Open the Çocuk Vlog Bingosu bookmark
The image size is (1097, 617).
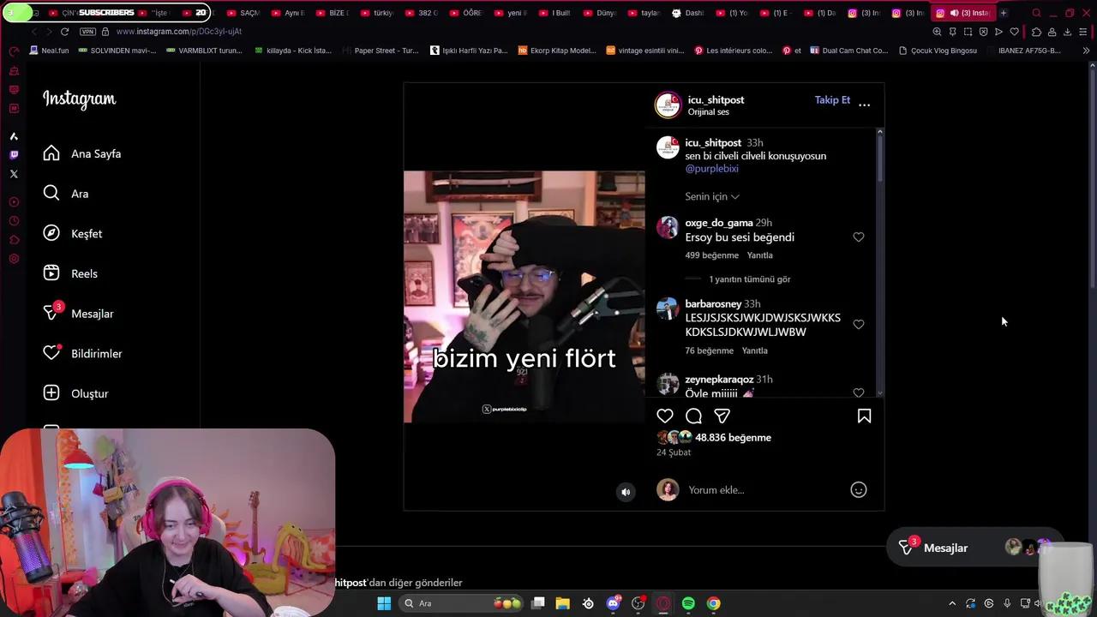coord(938,51)
